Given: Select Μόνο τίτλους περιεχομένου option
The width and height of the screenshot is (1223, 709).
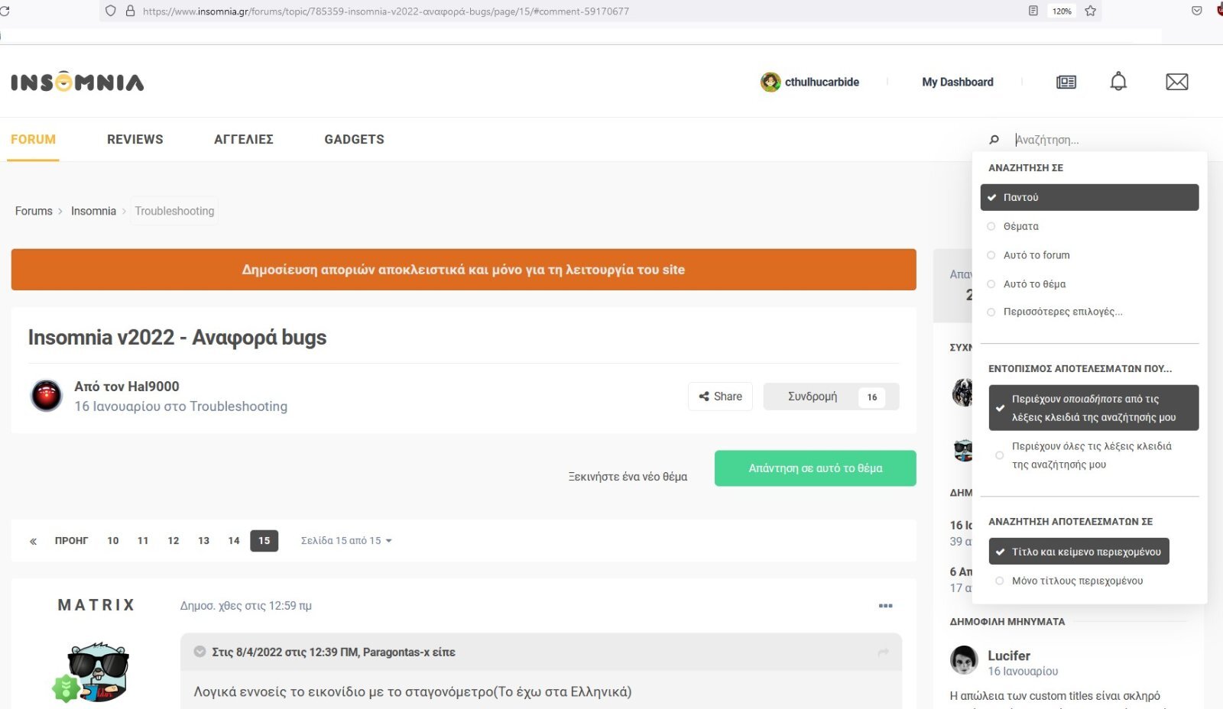Looking at the screenshot, I should click(1079, 581).
